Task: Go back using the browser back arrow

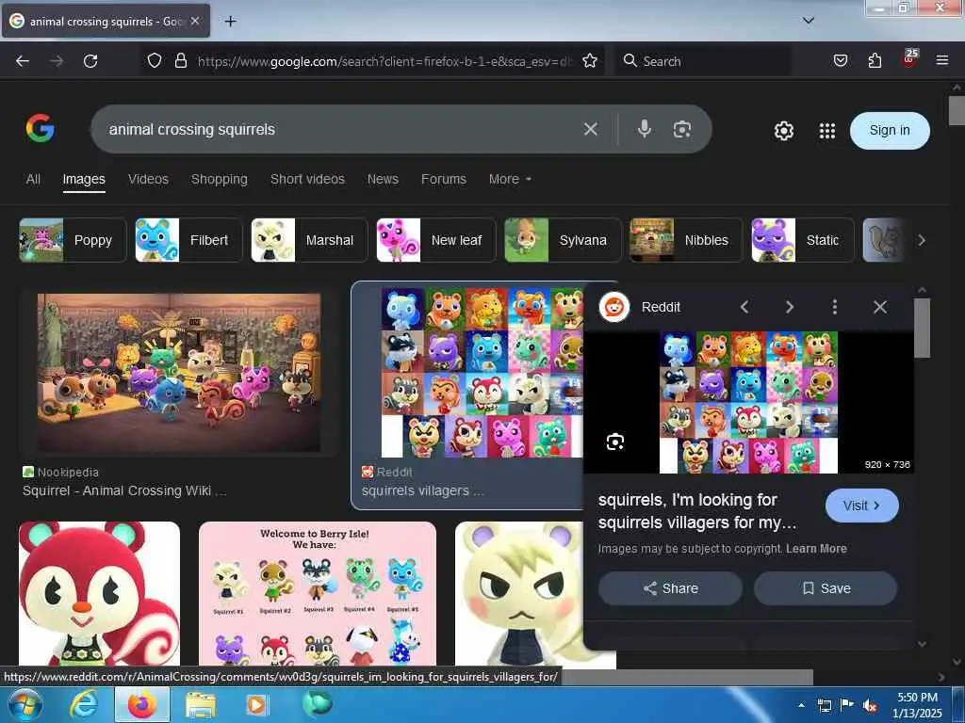Action: pyautogui.click(x=23, y=61)
